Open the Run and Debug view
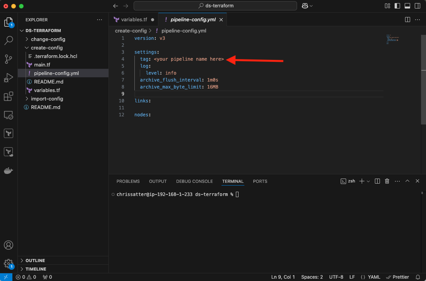Viewport: 426px width, 281px height. click(x=9, y=78)
